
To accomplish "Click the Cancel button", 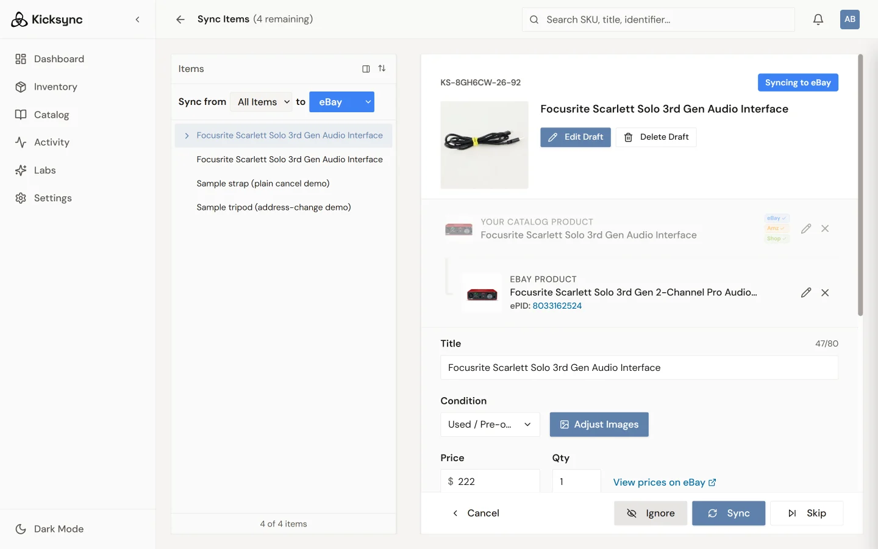I will (x=476, y=514).
